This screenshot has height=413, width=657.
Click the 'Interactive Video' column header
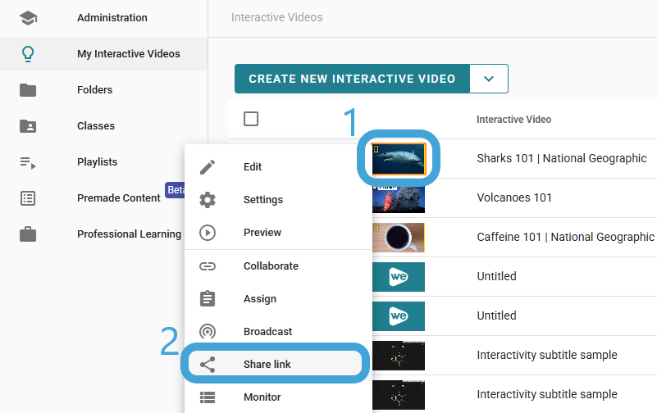tap(513, 120)
